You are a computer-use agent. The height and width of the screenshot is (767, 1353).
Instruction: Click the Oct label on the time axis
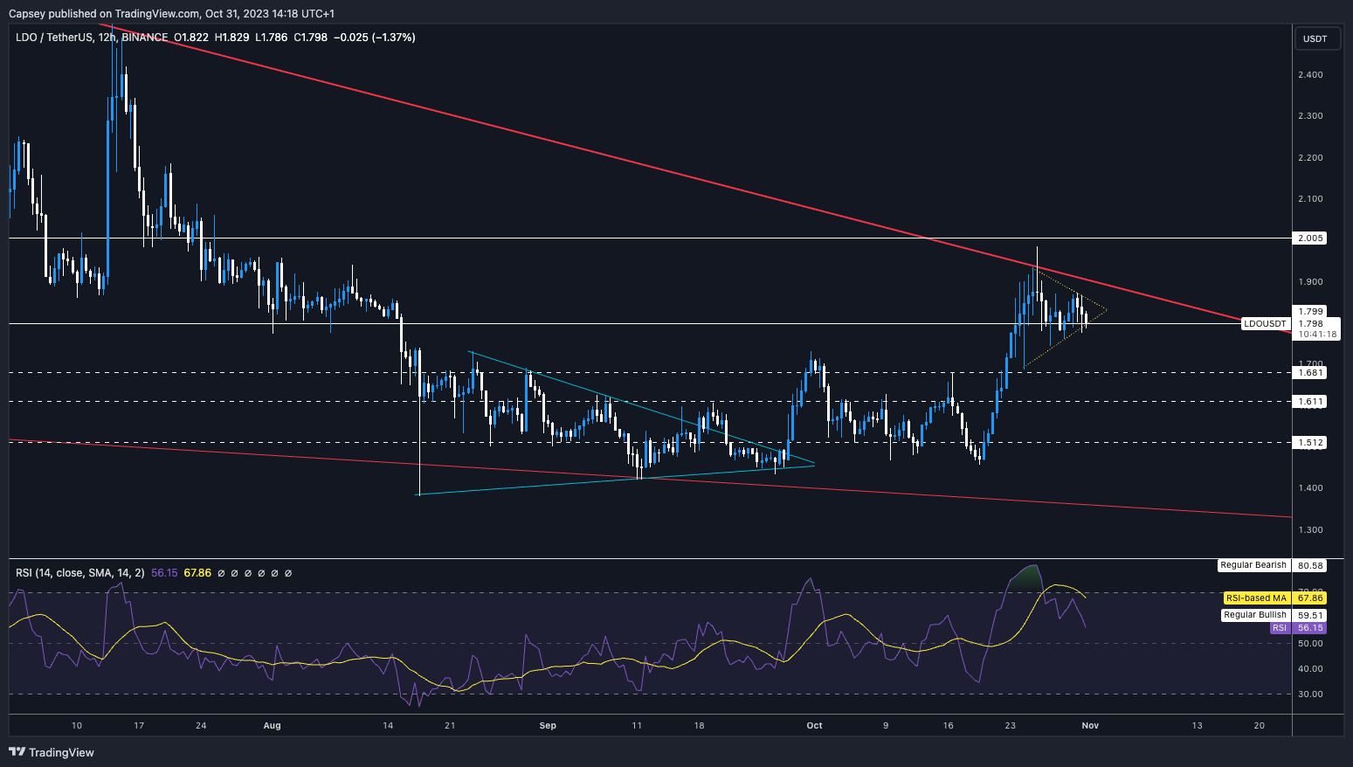pos(814,725)
